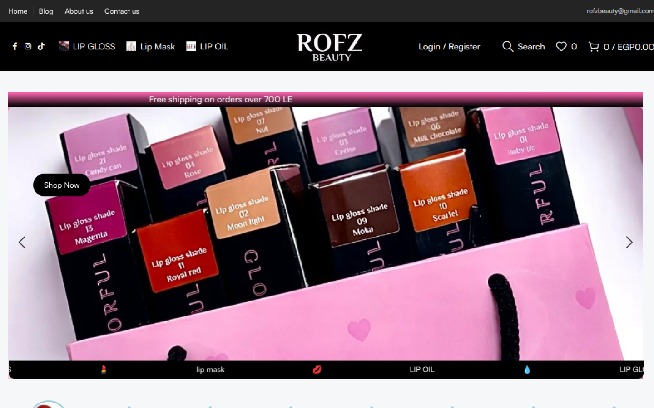Click 'lip mask' text in ticker
The image size is (654, 408).
[x=210, y=369]
